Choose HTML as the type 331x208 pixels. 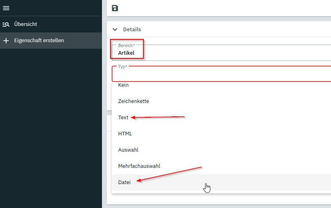click(125, 133)
